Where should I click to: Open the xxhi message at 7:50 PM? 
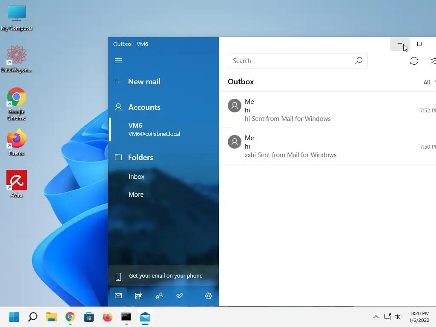pos(327,146)
